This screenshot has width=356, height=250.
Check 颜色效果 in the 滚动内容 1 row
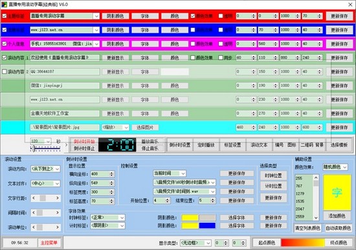click(193, 58)
